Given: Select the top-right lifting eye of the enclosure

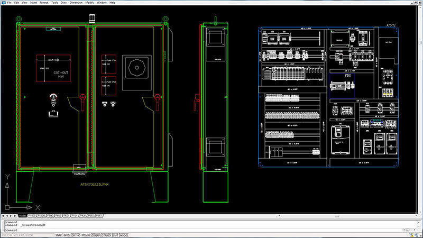Looking at the screenshot, I should tap(165, 19).
